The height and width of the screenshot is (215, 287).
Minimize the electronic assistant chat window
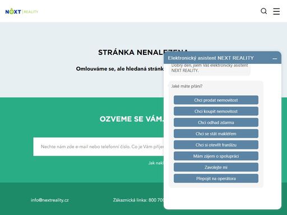point(275,59)
